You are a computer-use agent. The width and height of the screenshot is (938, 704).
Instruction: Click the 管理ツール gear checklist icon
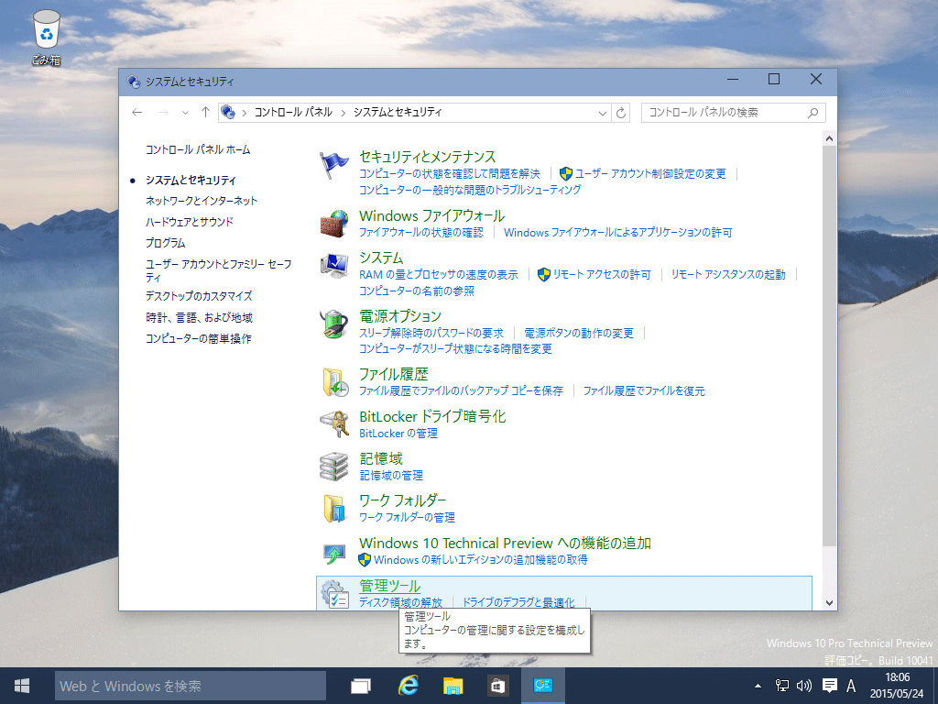click(333, 594)
